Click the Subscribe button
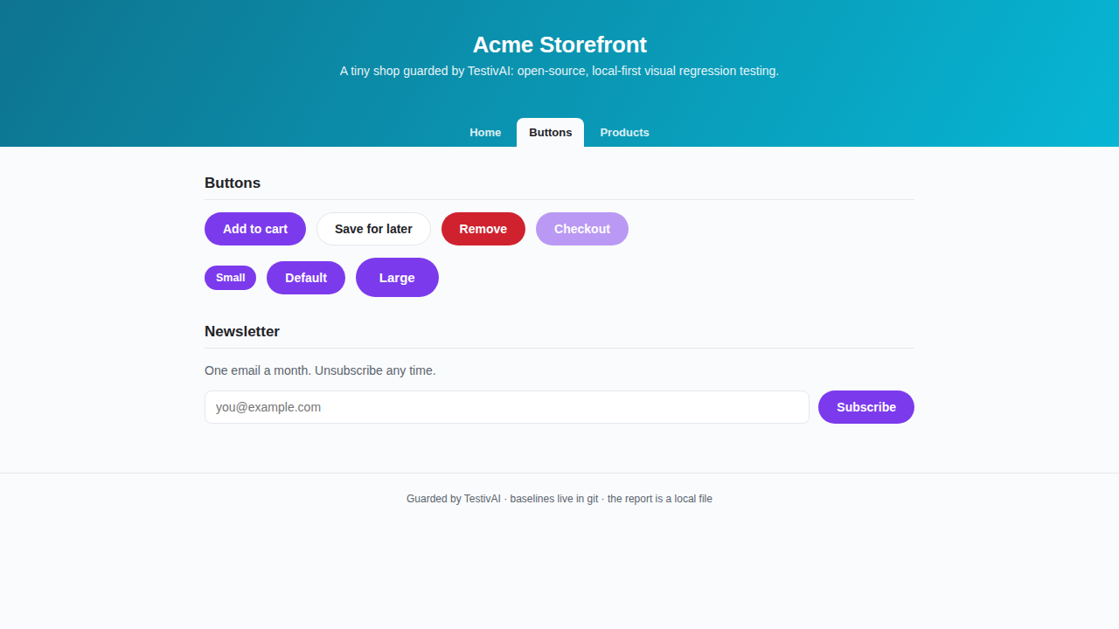This screenshot has width=1119, height=629. 866,407
